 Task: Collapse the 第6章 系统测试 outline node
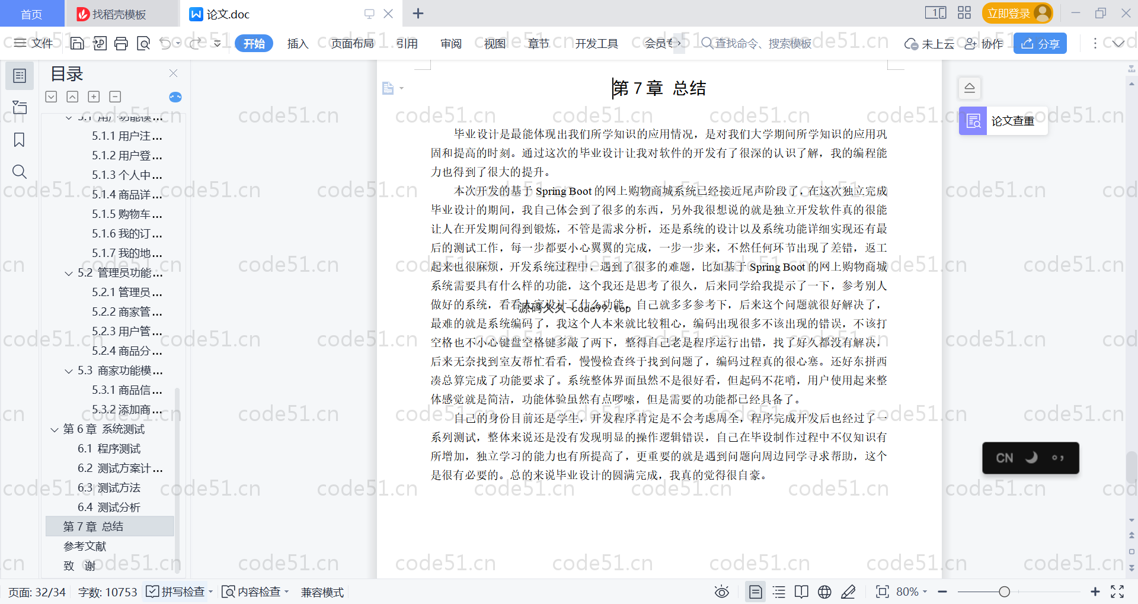coord(55,429)
